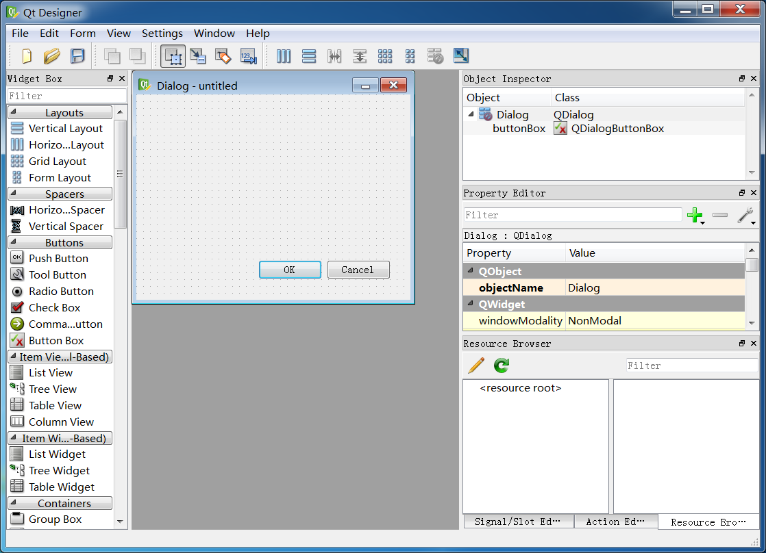Click the Property Editor filter field
This screenshot has width=766, height=553.
tap(573, 215)
